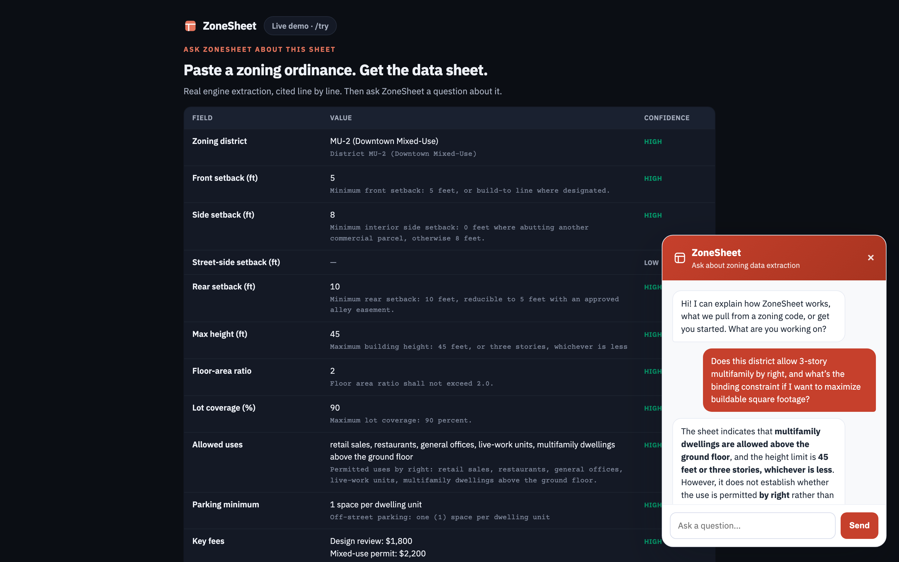Viewport: 899px width, 562px height.
Task: Click the user question about 3-story multifamily
Action: [789, 380]
